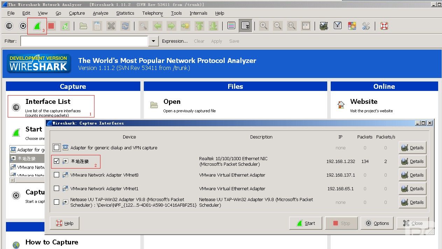Select the Netease UU TAP-Win32 adapter checkbox
This screenshot has height=249, width=442.
(x=57, y=202)
